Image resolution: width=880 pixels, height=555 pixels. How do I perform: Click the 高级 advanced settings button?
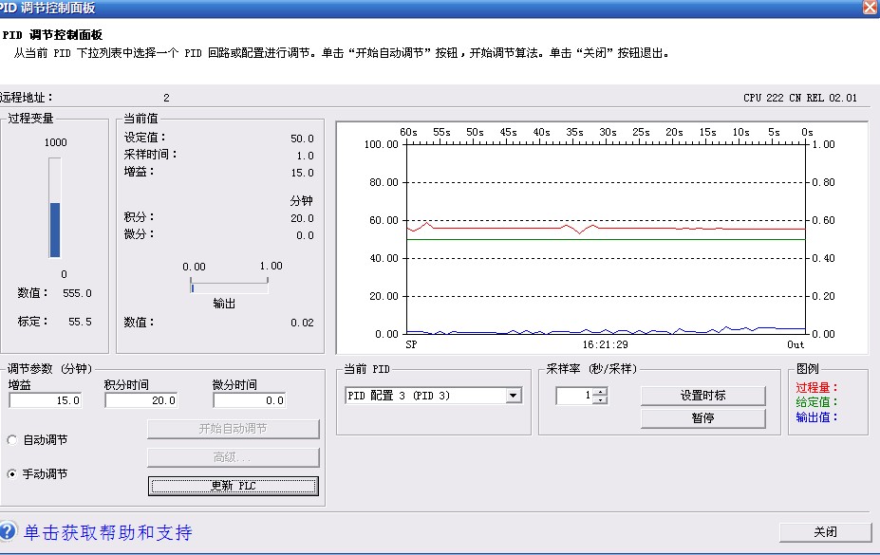233,457
